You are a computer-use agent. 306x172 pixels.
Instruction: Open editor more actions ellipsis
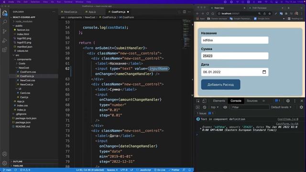(x=189, y=12)
